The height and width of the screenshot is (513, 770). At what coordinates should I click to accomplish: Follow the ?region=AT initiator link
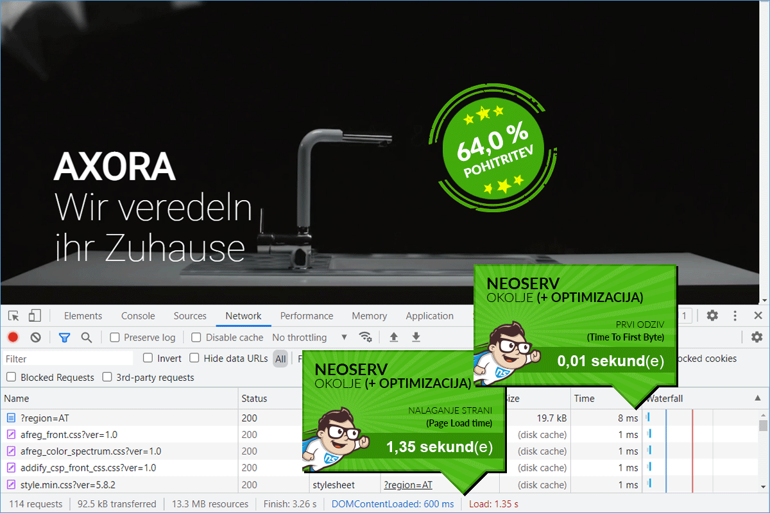(x=408, y=485)
